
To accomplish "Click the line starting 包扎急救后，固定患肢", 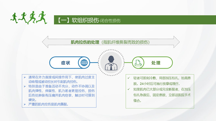I will (x=162, y=95).
